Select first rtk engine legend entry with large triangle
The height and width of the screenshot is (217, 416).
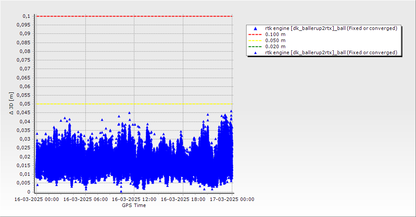(325, 28)
